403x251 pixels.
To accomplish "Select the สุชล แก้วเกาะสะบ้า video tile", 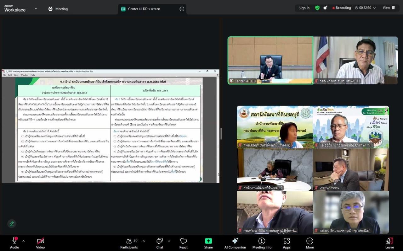I will tap(355, 60).
